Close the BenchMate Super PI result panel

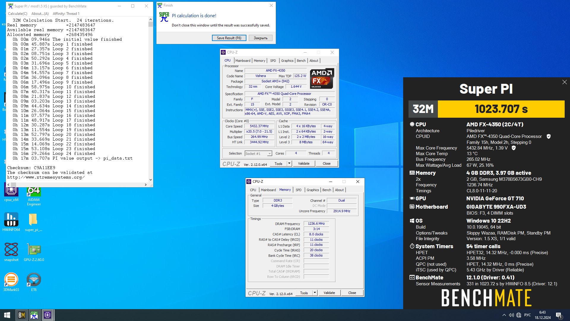564,82
